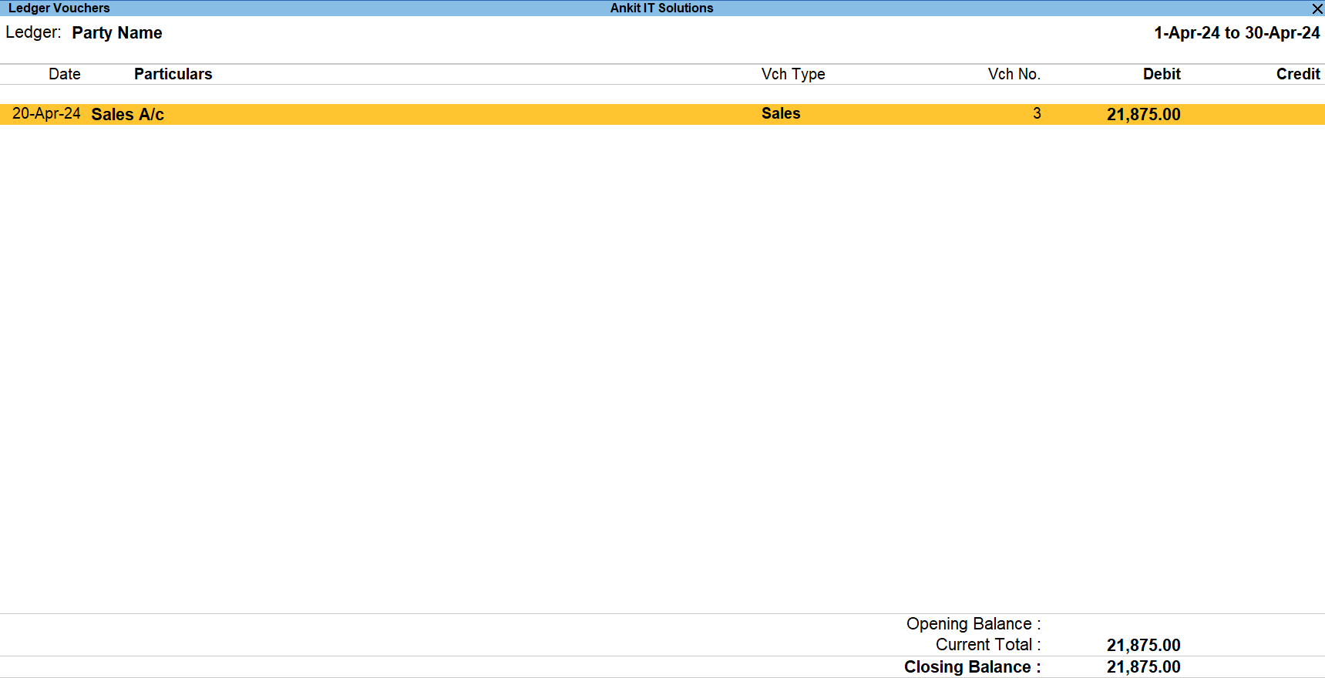Open the Sales A/c voucher row
1325x678 pixels.
pos(662,114)
